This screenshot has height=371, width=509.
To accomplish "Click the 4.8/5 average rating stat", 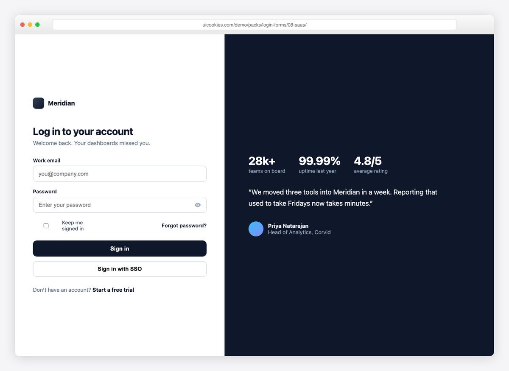I will [371, 165].
